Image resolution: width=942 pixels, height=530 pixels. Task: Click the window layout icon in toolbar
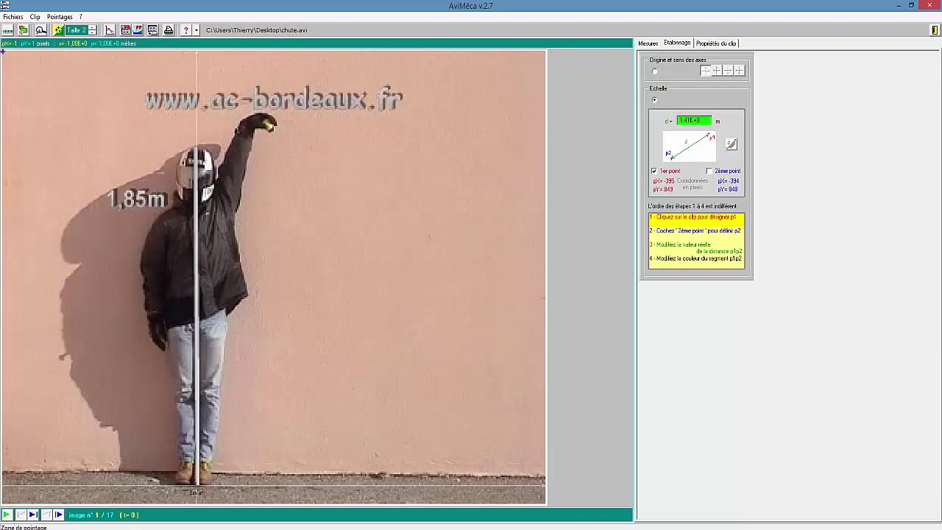(x=152, y=30)
